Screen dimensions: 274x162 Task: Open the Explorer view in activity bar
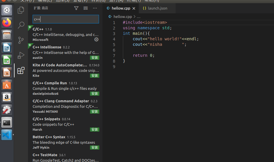tap(21, 10)
